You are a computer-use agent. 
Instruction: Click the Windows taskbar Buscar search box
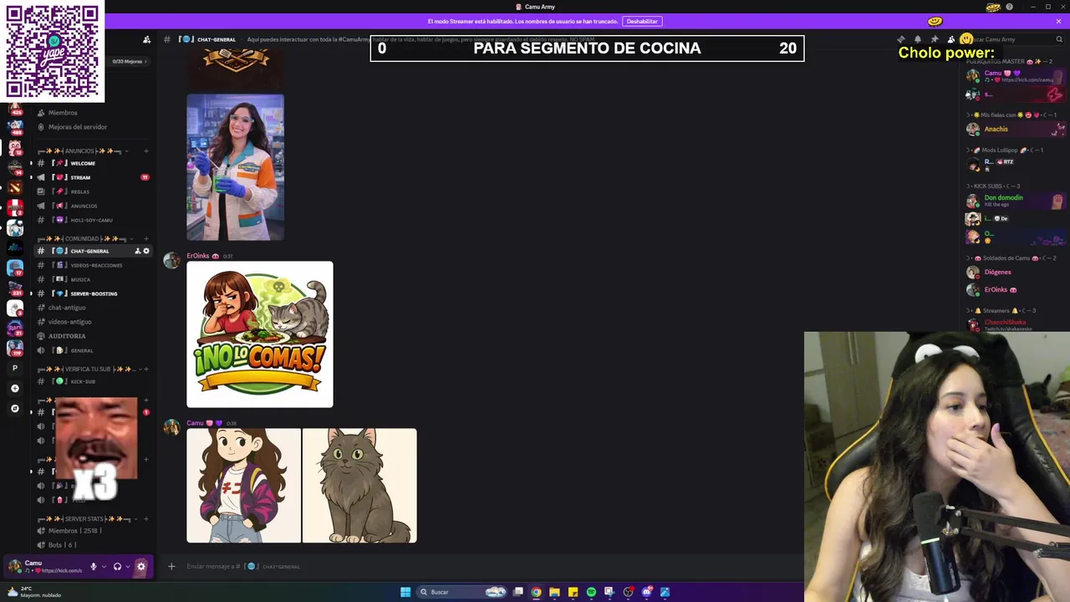coord(462,592)
